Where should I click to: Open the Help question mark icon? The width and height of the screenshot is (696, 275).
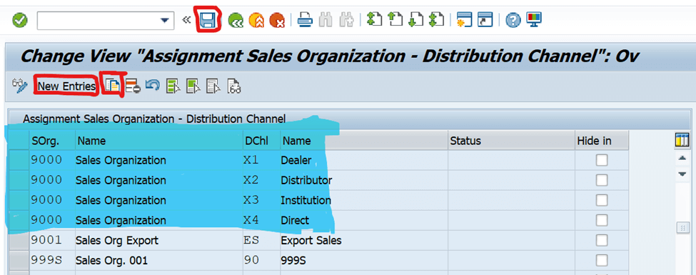pos(513,20)
